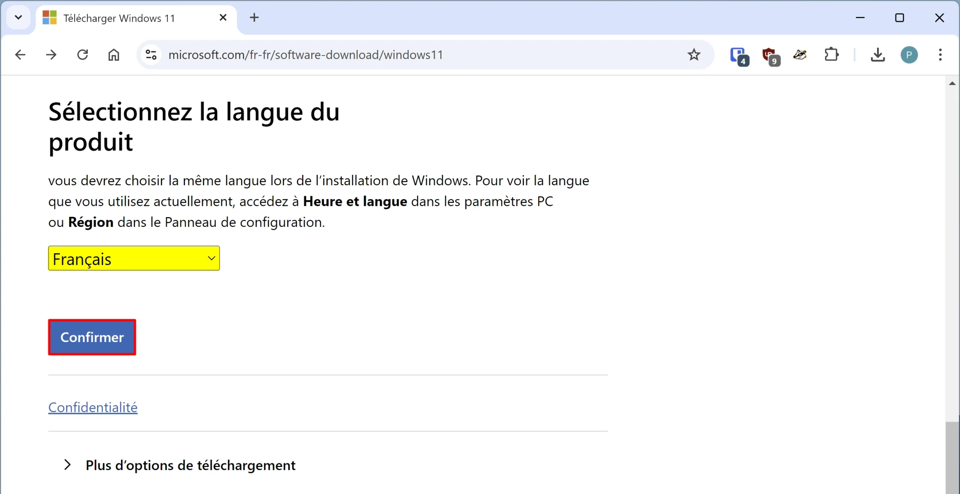Image resolution: width=960 pixels, height=494 pixels.
Task: Open the profile avatar P menu
Action: click(909, 55)
